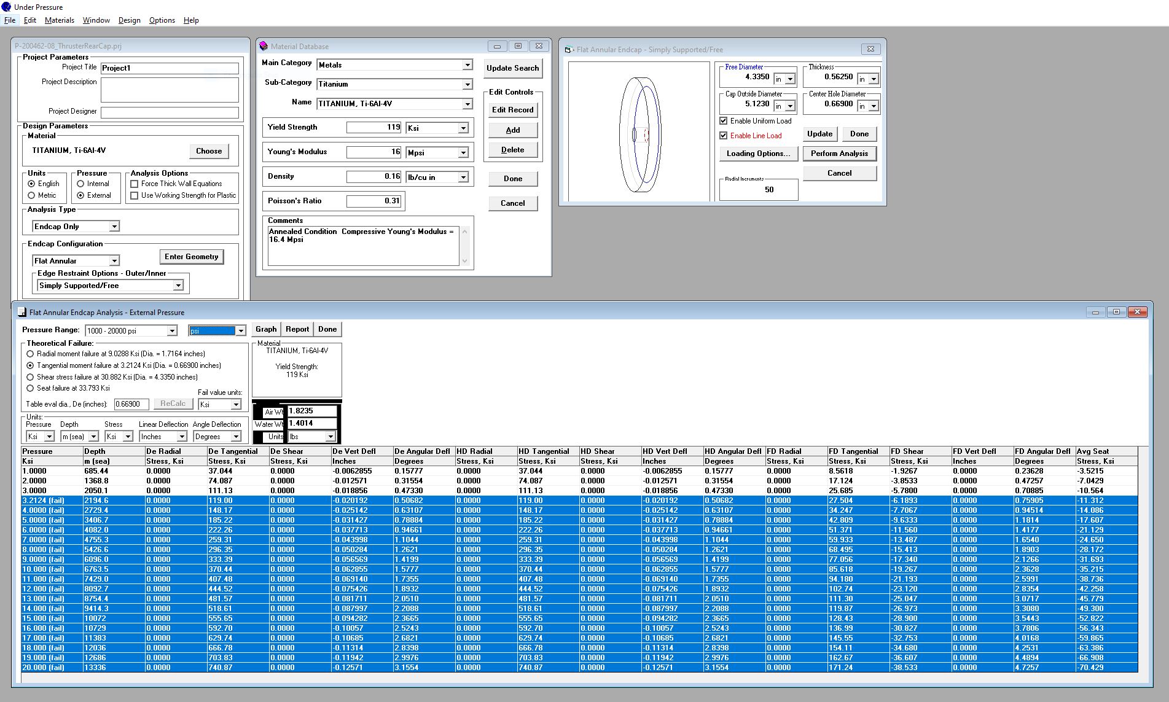Click the Add record button
Viewport: 1169px width, 702px height.
pos(513,130)
